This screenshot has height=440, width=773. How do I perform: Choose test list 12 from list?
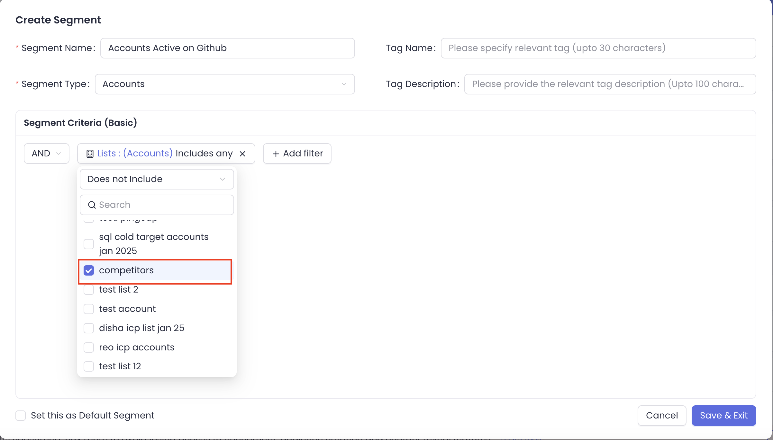[120, 366]
